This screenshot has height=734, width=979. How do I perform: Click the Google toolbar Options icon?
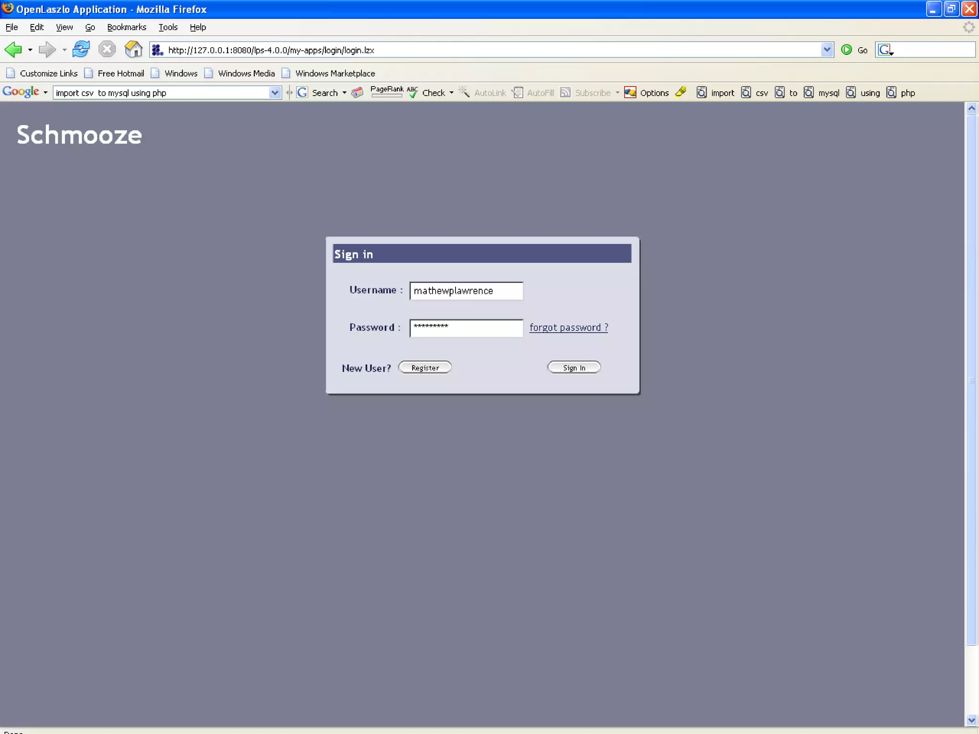631,93
